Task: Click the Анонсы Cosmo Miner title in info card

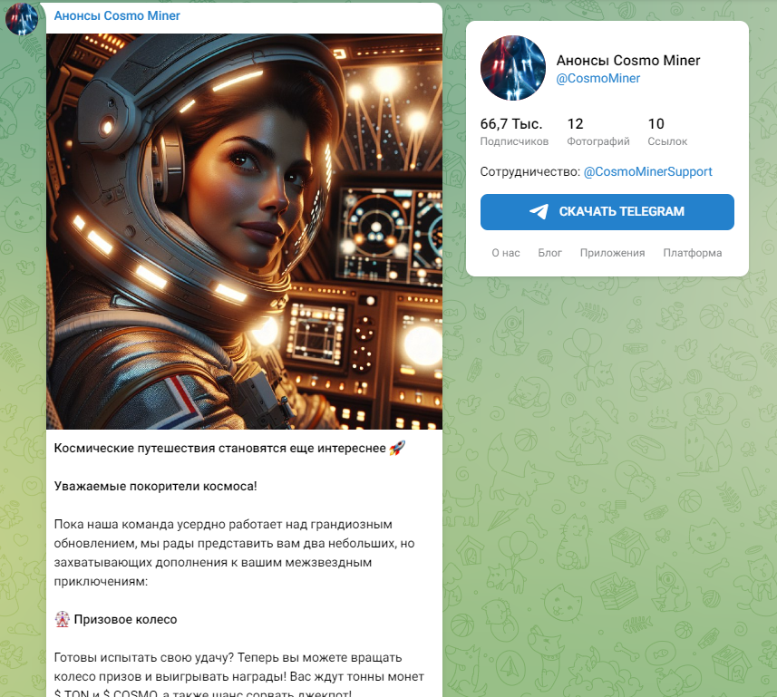Action: (627, 61)
